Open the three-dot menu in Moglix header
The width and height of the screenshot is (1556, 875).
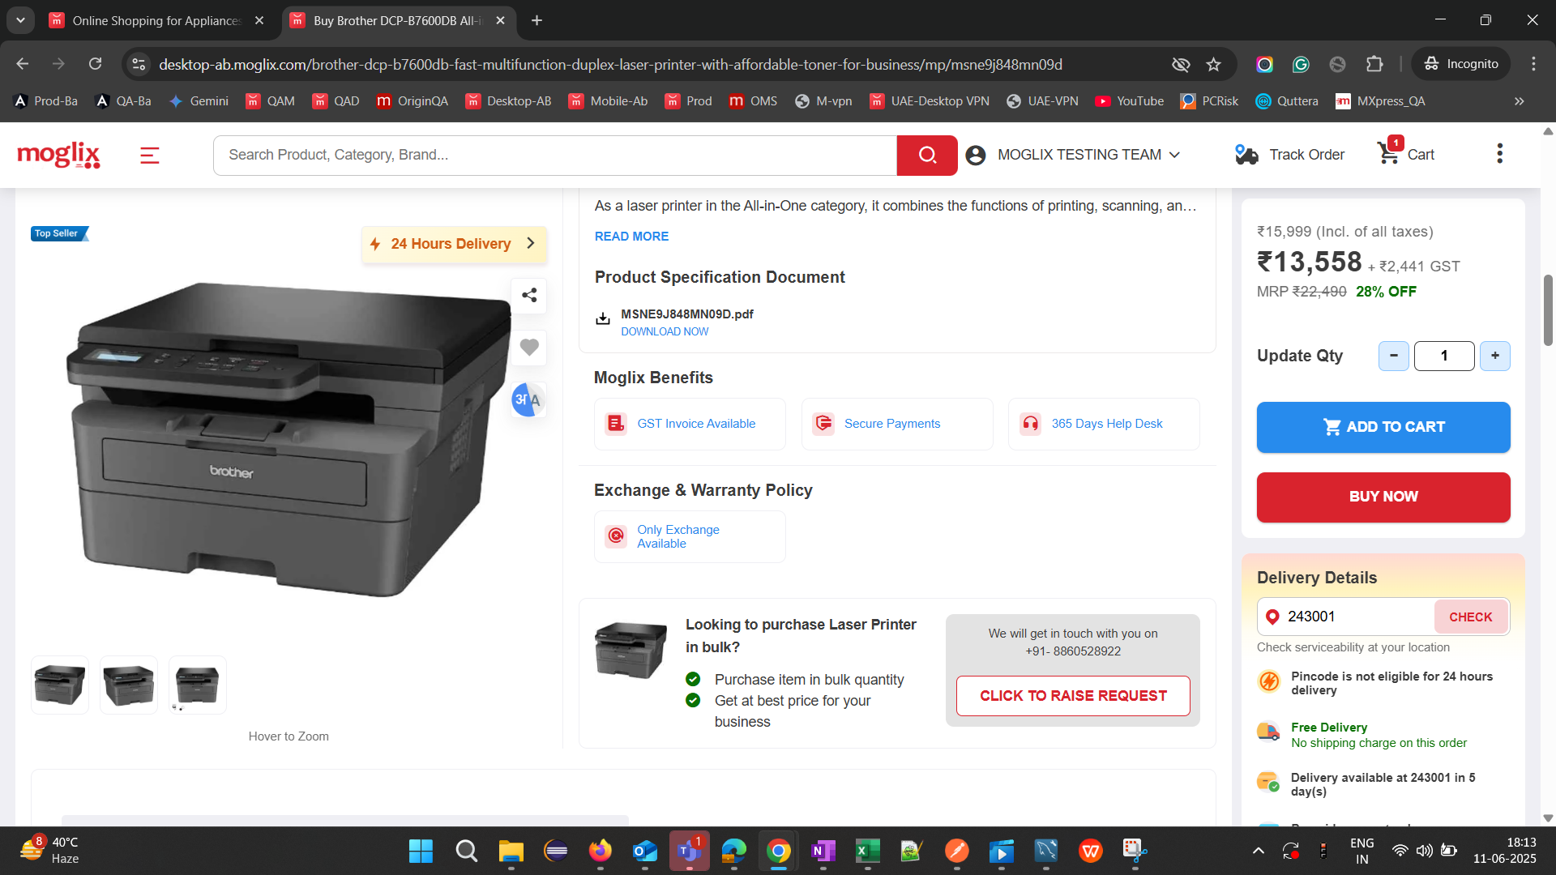[1499, 154]
